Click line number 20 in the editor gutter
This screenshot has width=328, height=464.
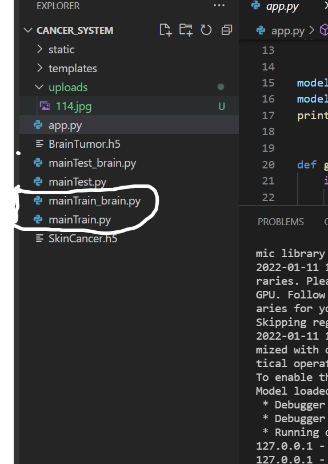point(268,164)
